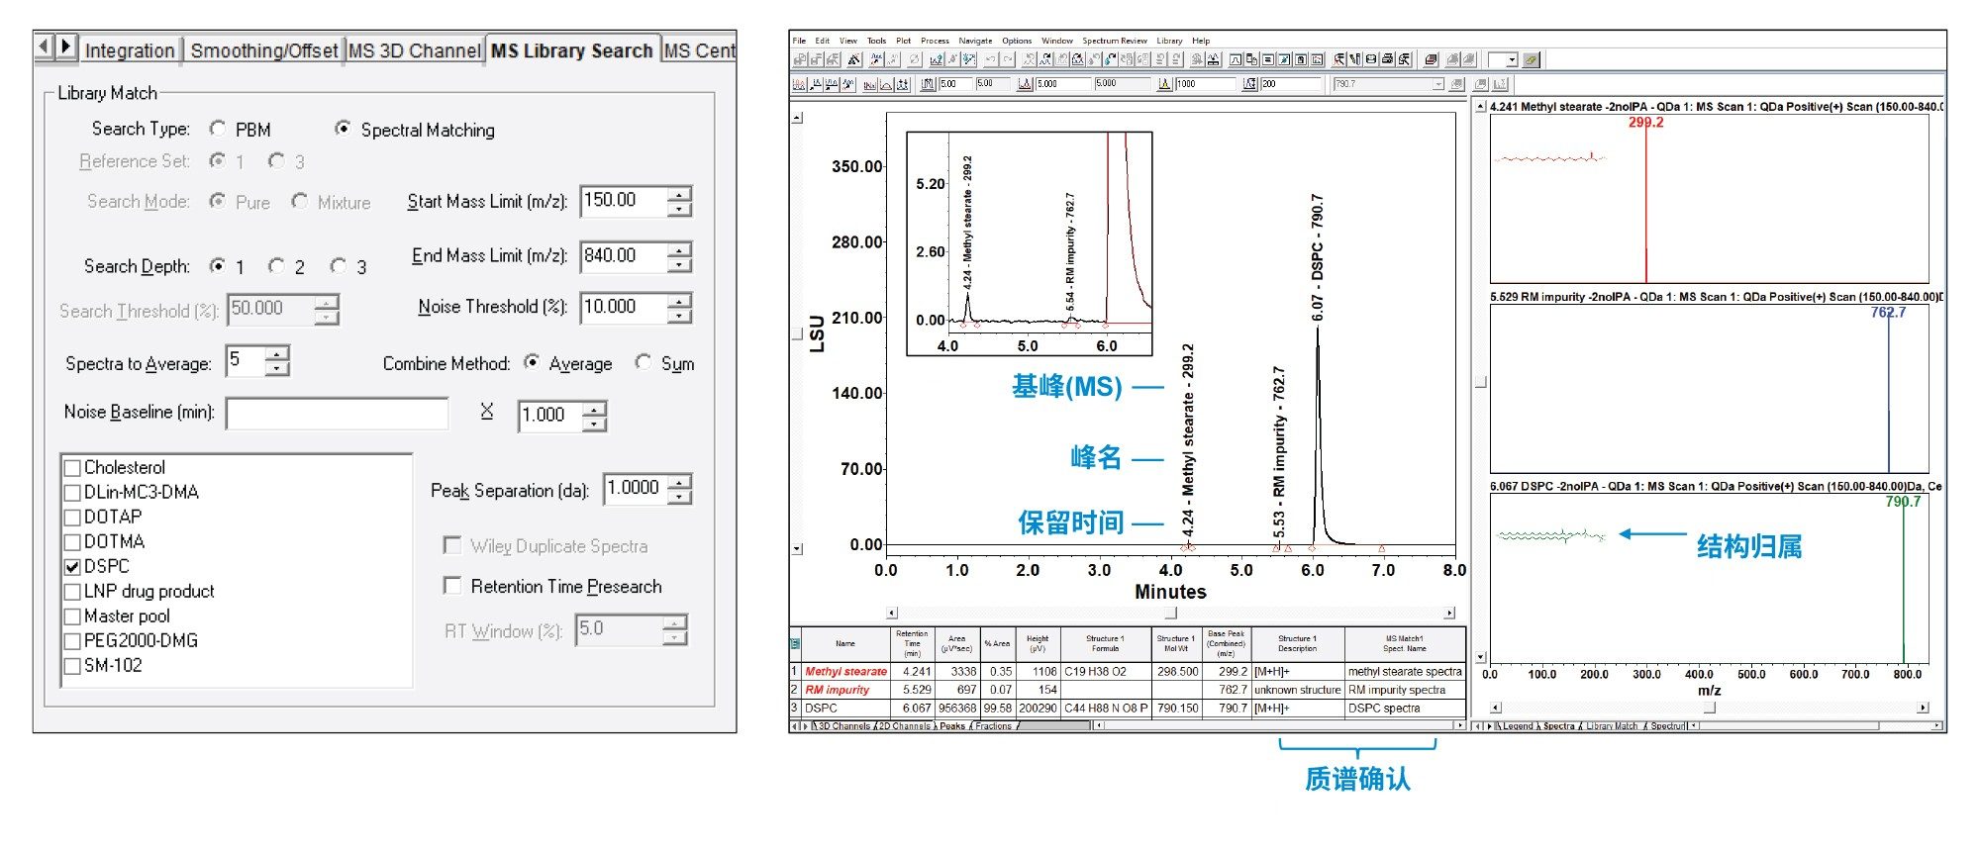Click the first icon in the second toolbar row
Viewport: 1980px width, 854px height.
(799, 84)
